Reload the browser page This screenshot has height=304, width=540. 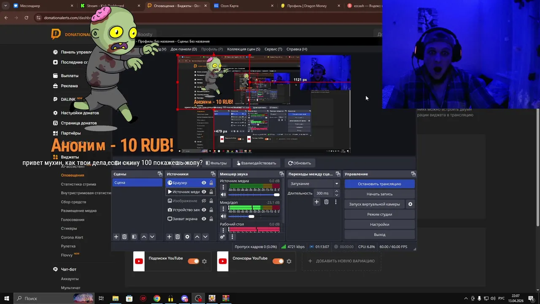click(26, 18)
